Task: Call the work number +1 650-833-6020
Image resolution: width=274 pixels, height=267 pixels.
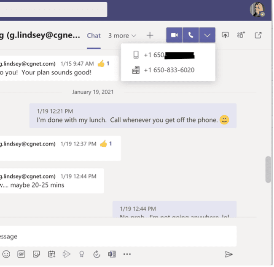Action: pos(169,70)
